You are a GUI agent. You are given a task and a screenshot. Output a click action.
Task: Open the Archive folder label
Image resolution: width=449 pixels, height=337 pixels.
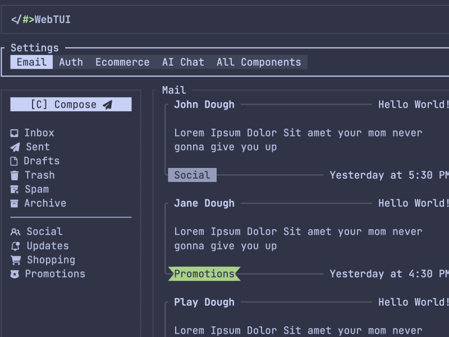tap(45, 203)
